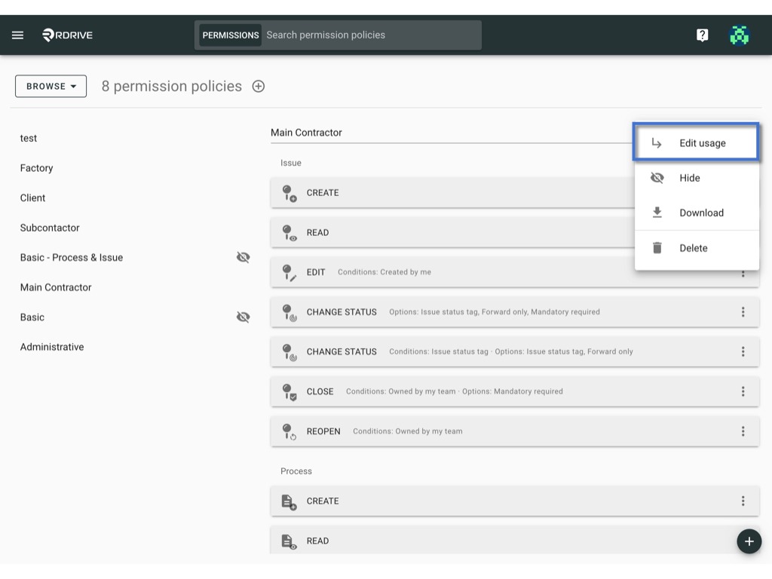This screenshot has height=579, width=772.
Task: Click the RDRIVE logo
Action: point(67,35)
